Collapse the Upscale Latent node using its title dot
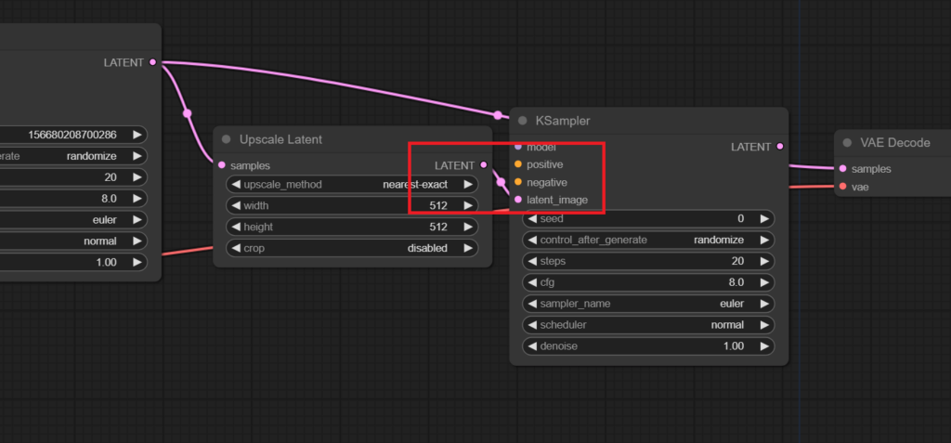Screen dimensions: 951x443 226,139
